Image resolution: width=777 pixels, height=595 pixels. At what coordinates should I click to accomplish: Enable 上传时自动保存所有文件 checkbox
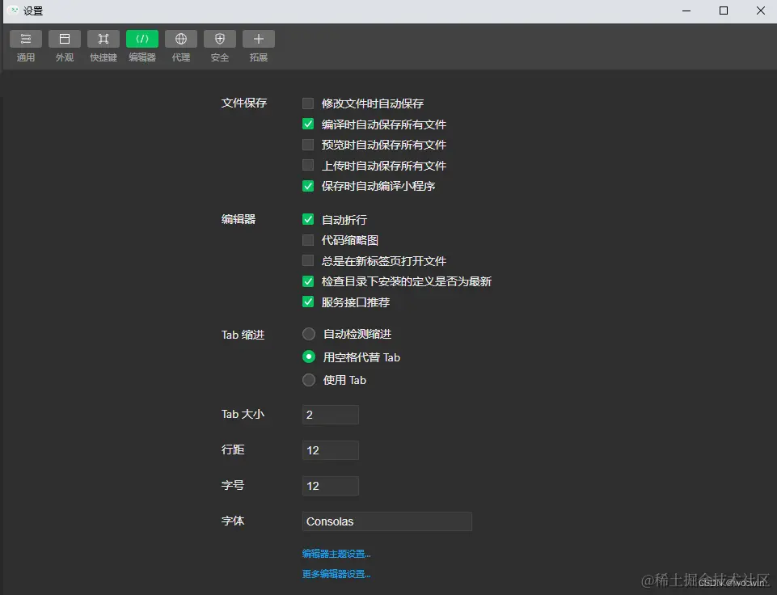coord(308,165)
